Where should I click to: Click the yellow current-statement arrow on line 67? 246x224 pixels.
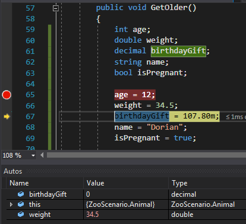[x=7, y=117]
